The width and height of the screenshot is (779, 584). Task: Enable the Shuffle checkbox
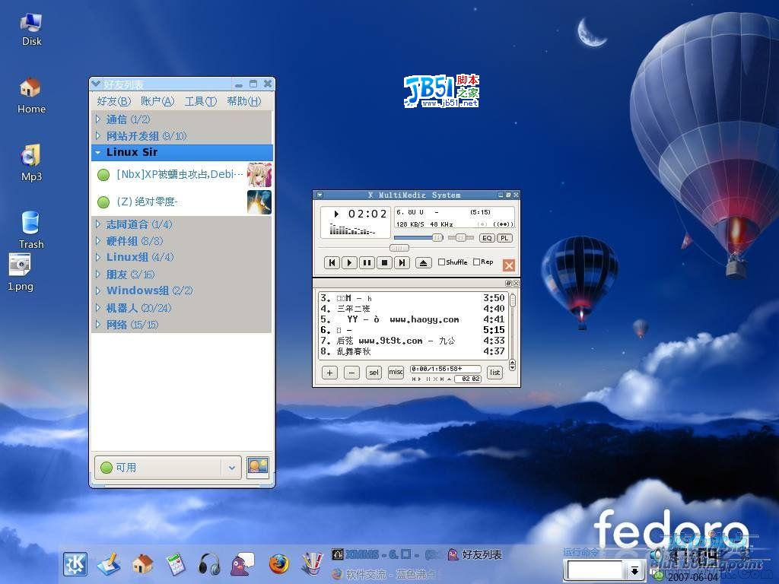442,262
